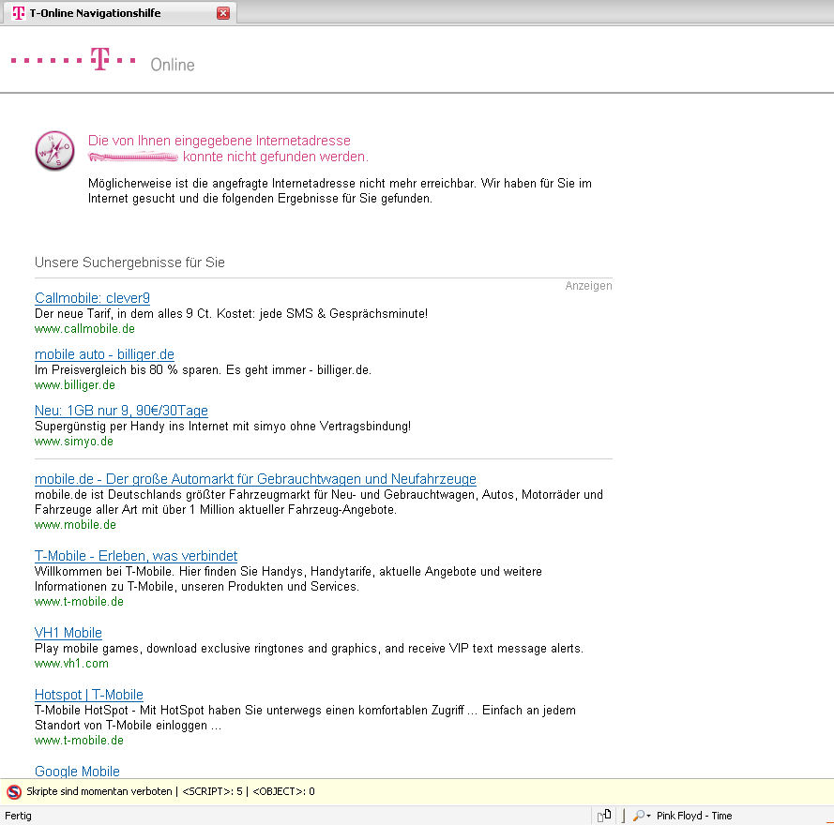
Task: Click the www.t-mobile.de URL under Erleben result
Action: click(79, 602)
